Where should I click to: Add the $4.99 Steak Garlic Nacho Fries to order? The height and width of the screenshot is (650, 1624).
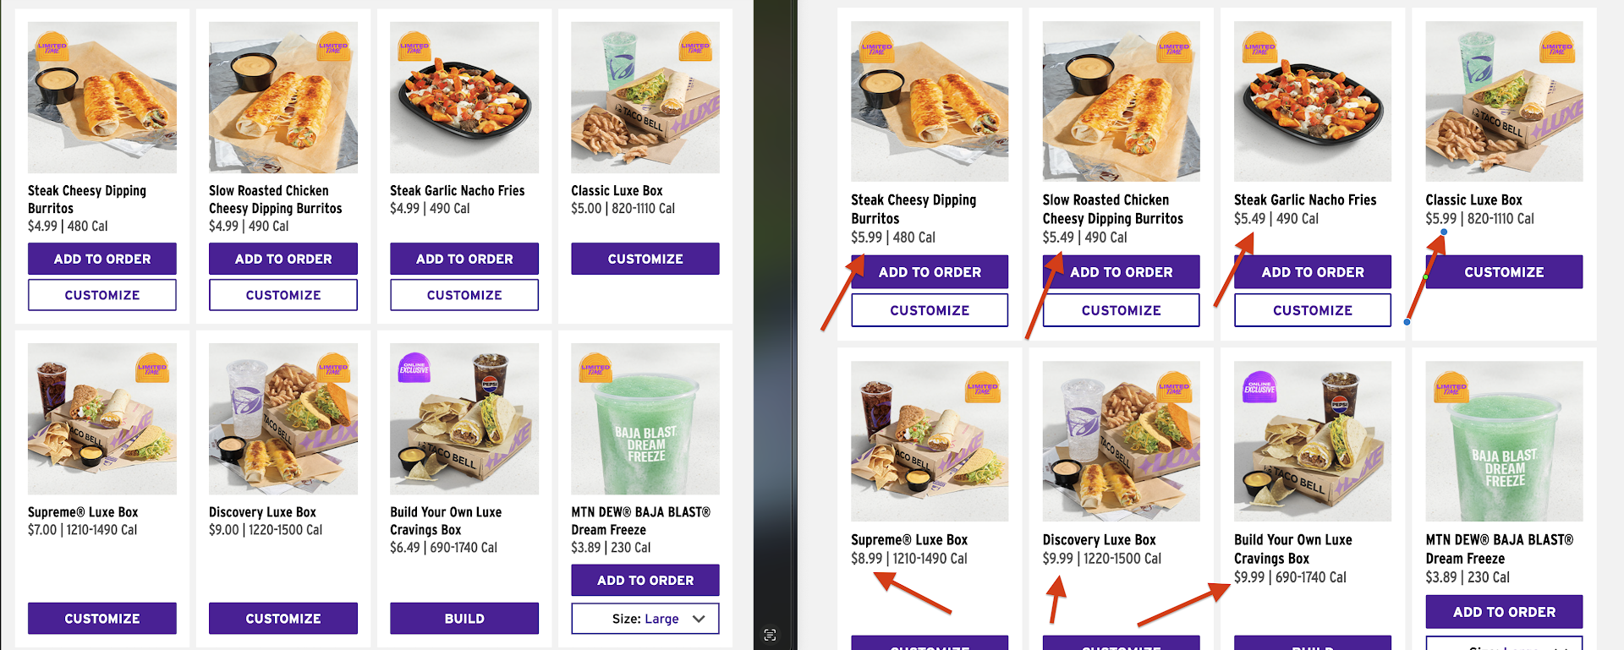[x=464, y=259]
